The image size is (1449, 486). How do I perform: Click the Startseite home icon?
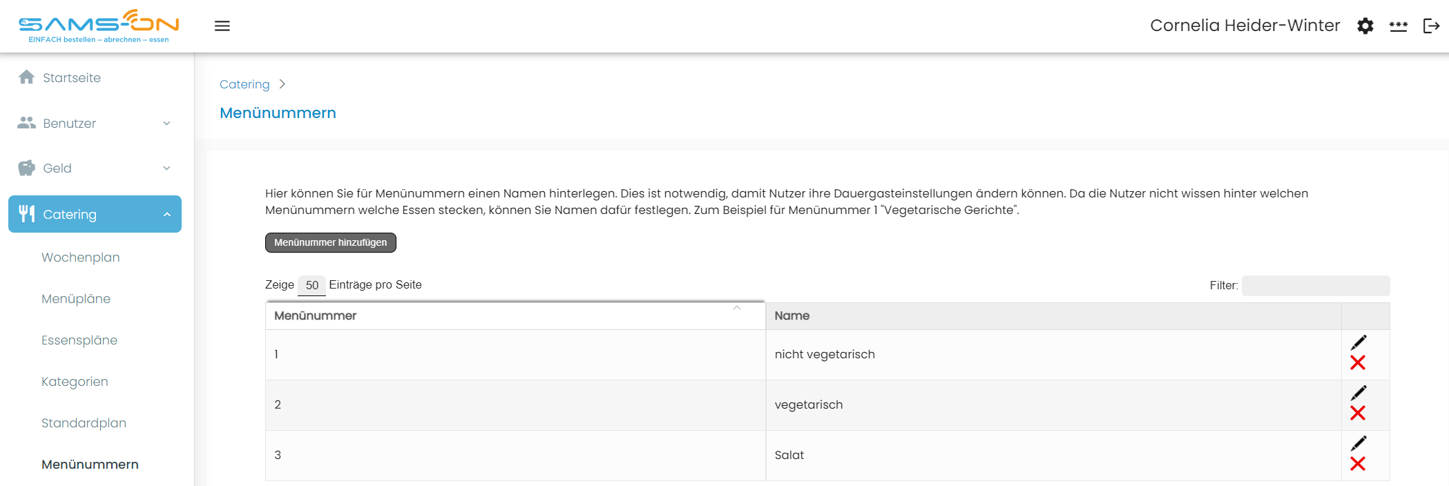point(26,77)
